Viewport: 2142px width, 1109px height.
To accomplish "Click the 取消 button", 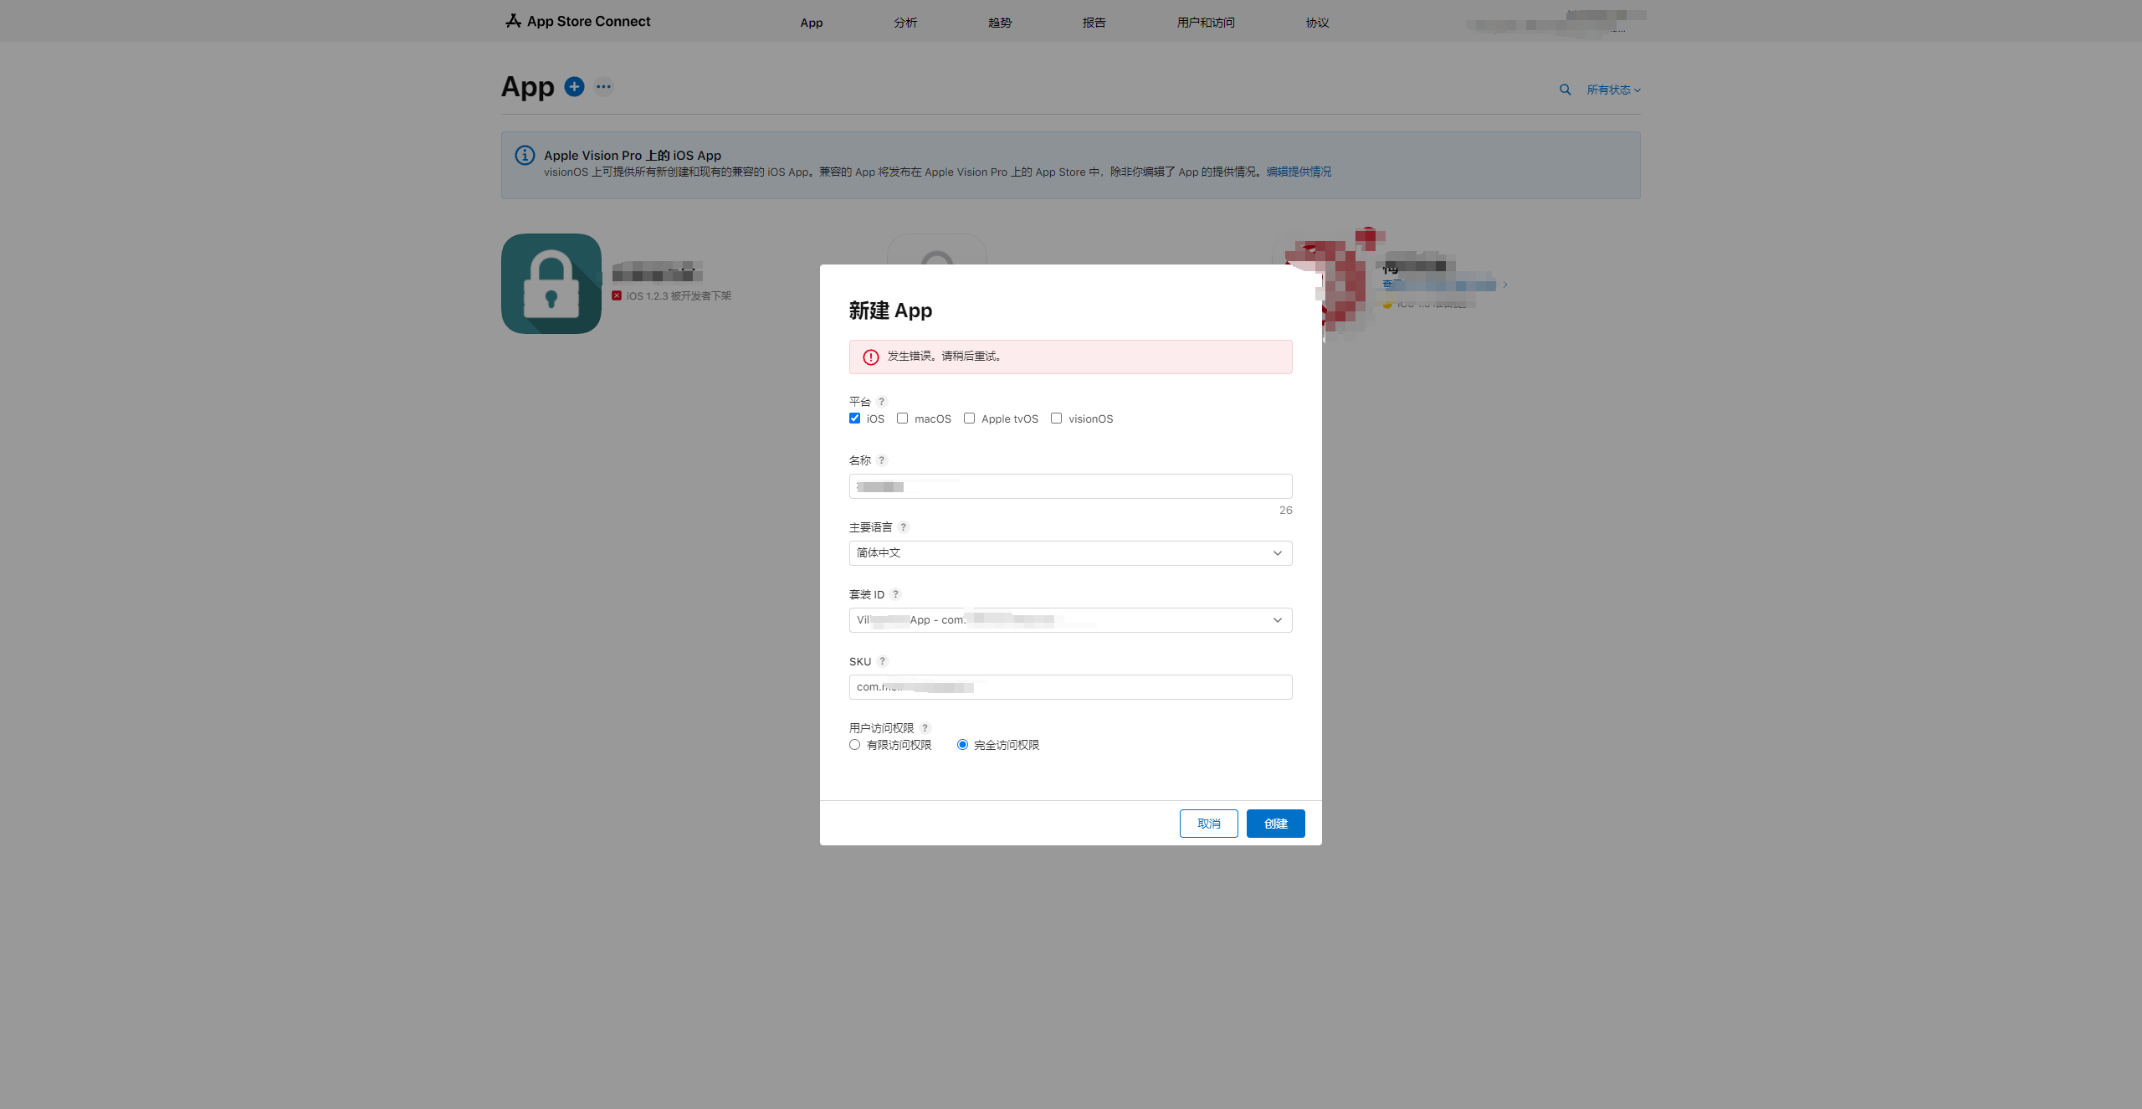I will pos(1208,824).
